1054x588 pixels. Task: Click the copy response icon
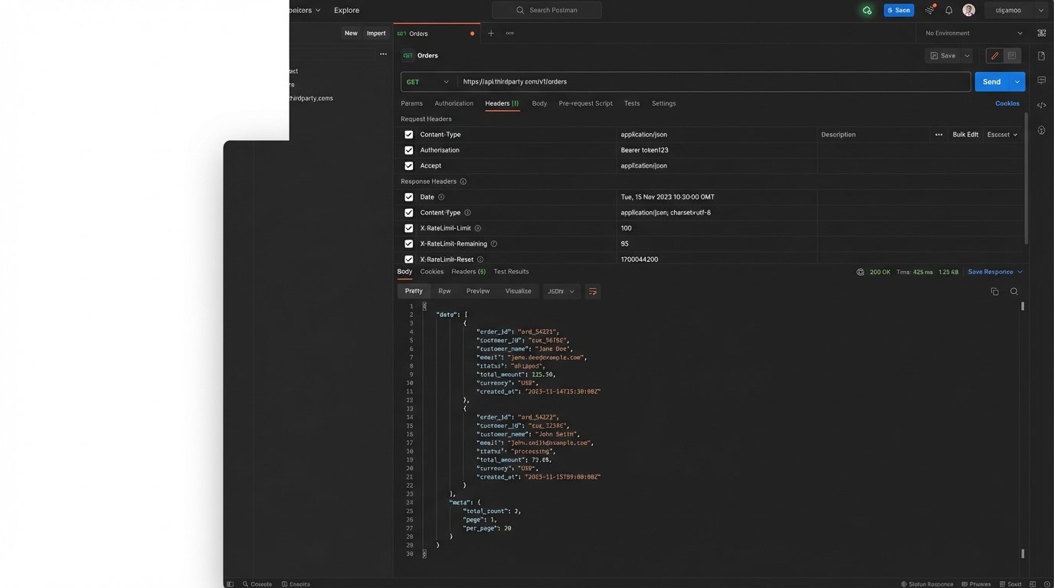pyautogui.click(x=995, y=292)
